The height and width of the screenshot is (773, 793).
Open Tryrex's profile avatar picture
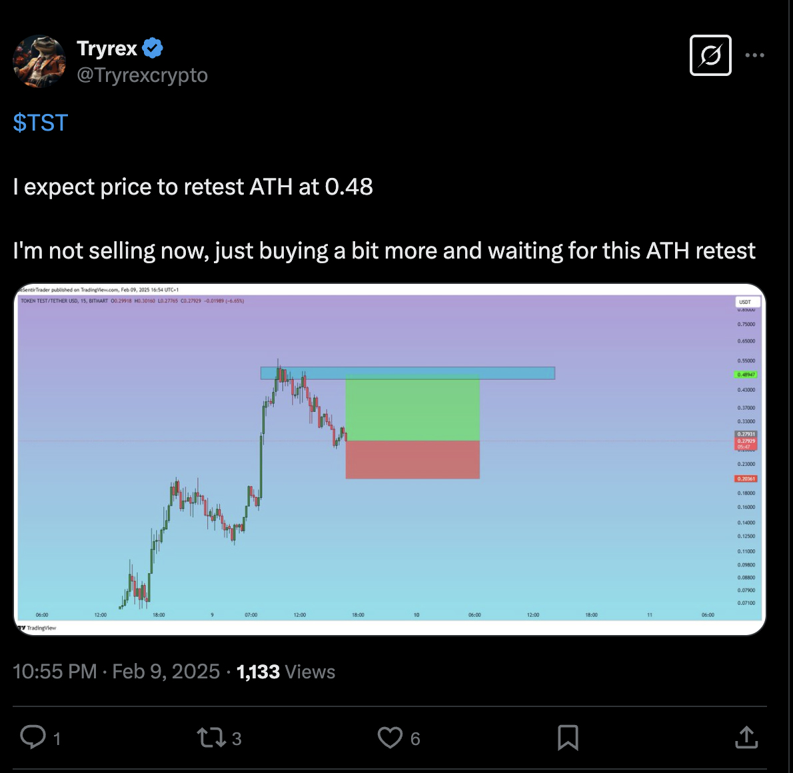[x=39, y=62]
